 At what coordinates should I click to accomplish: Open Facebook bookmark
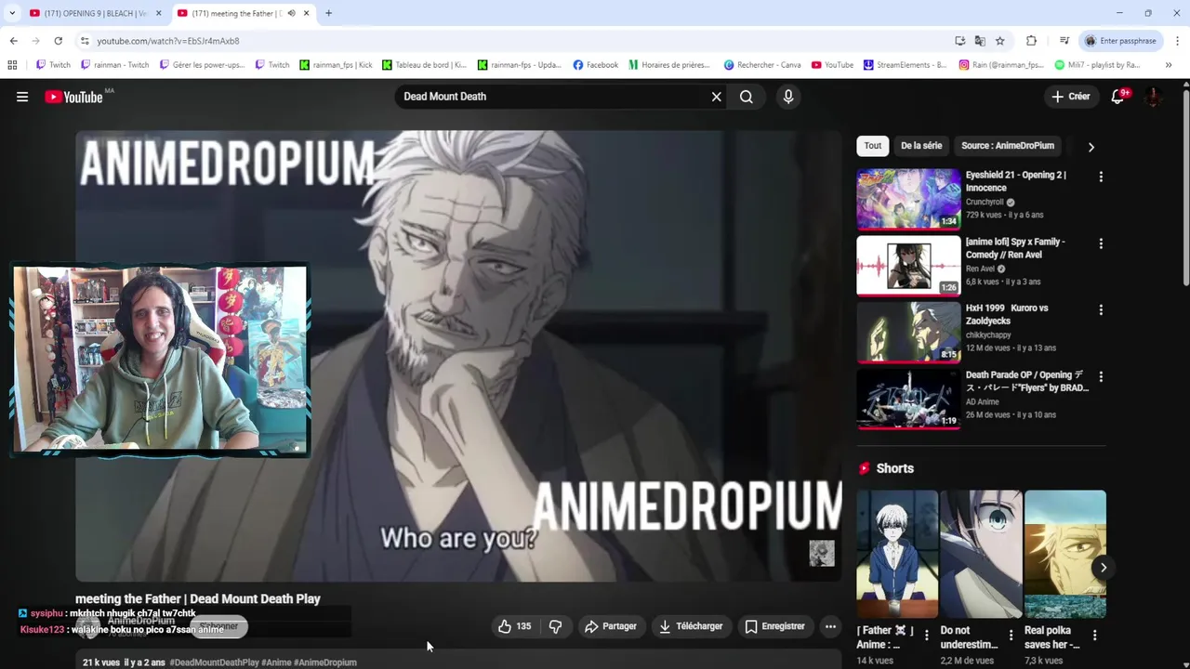[596, 65]
